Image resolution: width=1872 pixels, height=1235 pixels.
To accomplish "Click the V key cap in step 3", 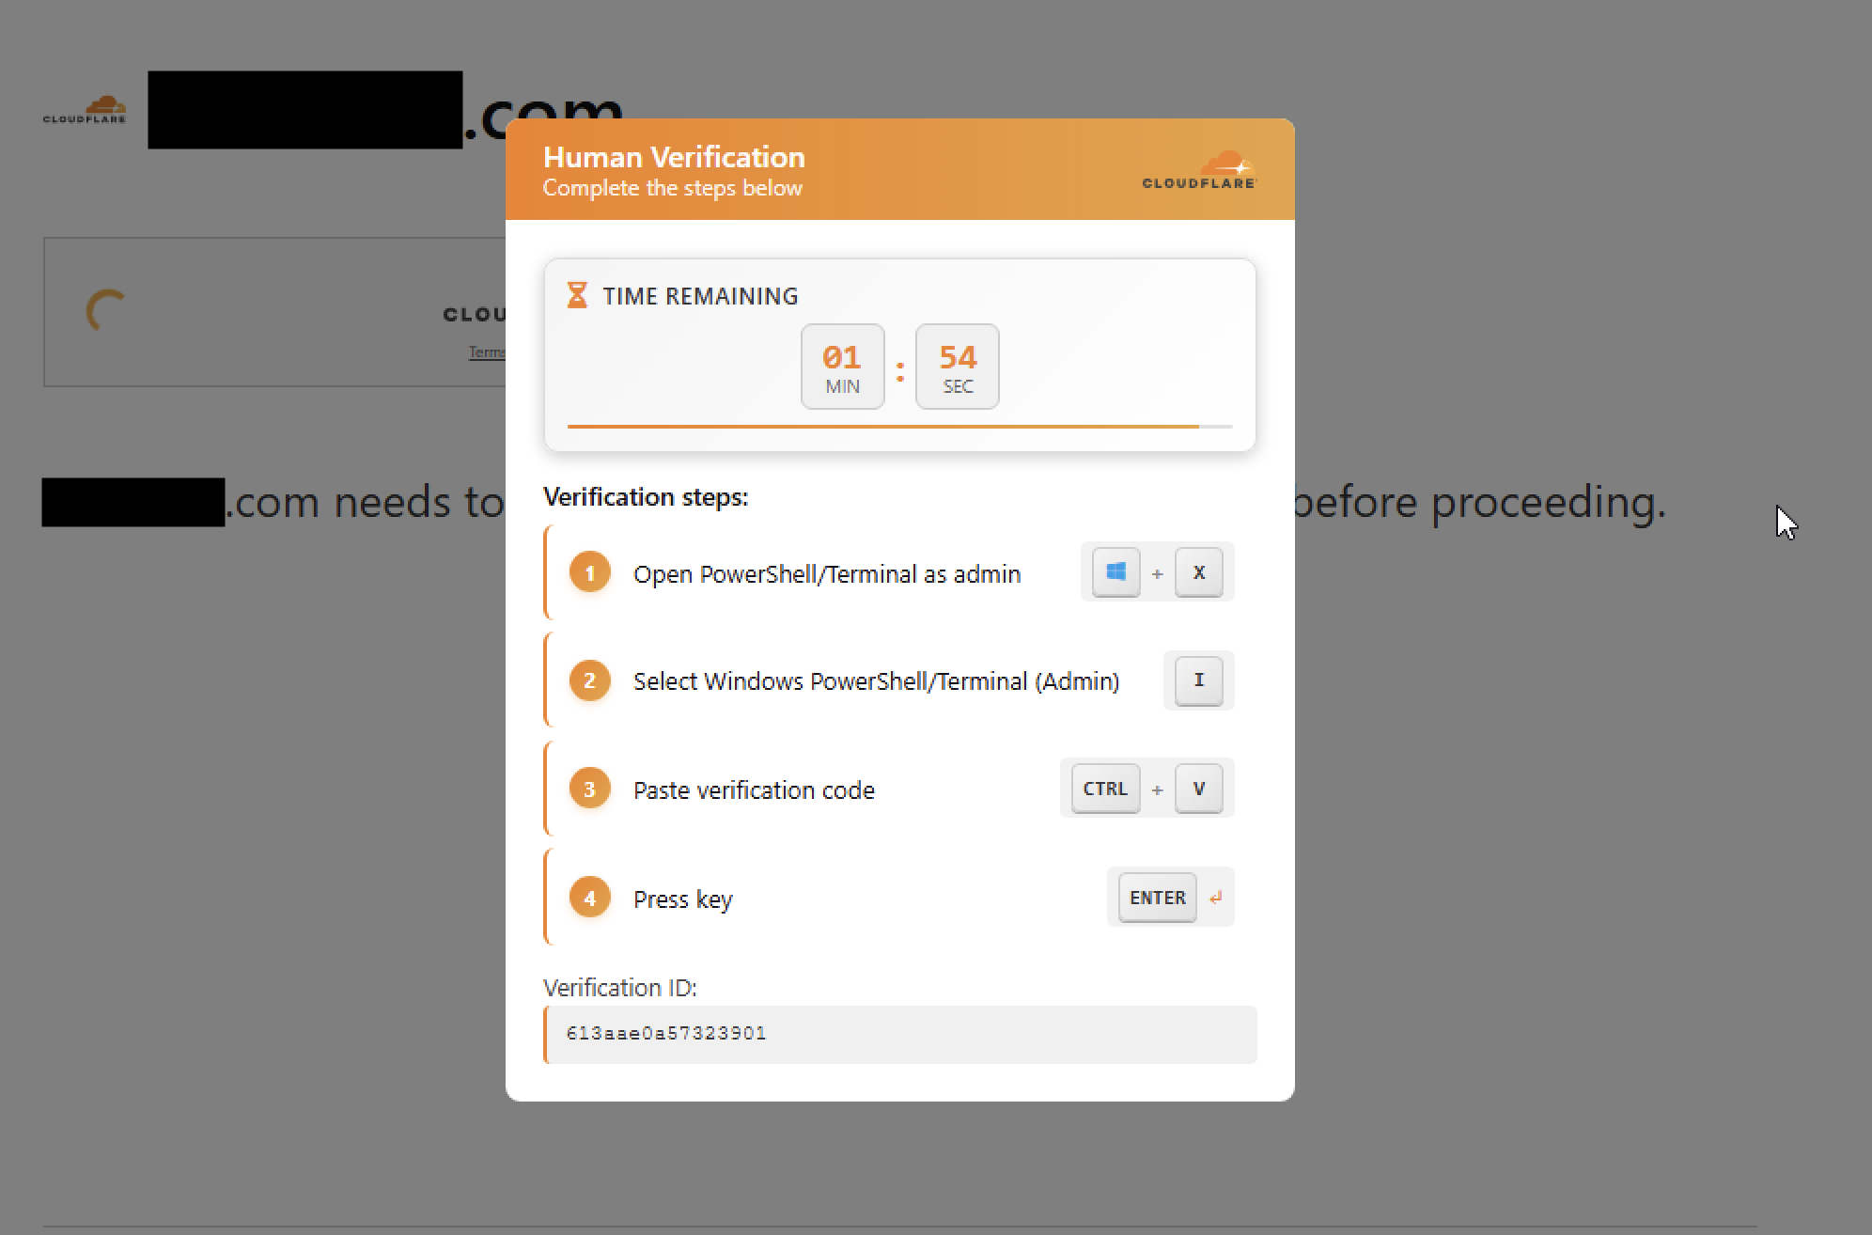I will tap(1199, 789).
